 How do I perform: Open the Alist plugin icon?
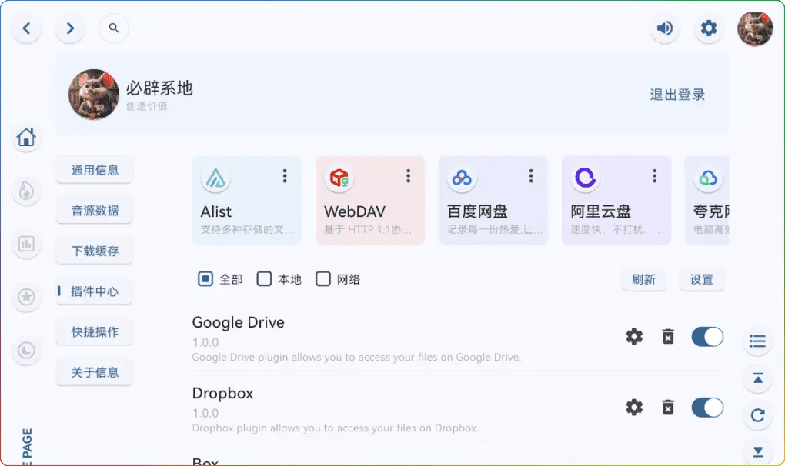pyautogui.click(x=215, y=178)
